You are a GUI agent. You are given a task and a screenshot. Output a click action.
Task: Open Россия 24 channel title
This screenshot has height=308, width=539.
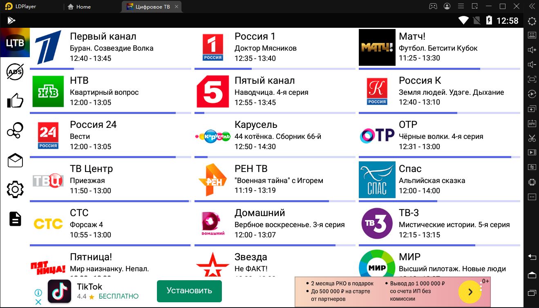point(93,125)
